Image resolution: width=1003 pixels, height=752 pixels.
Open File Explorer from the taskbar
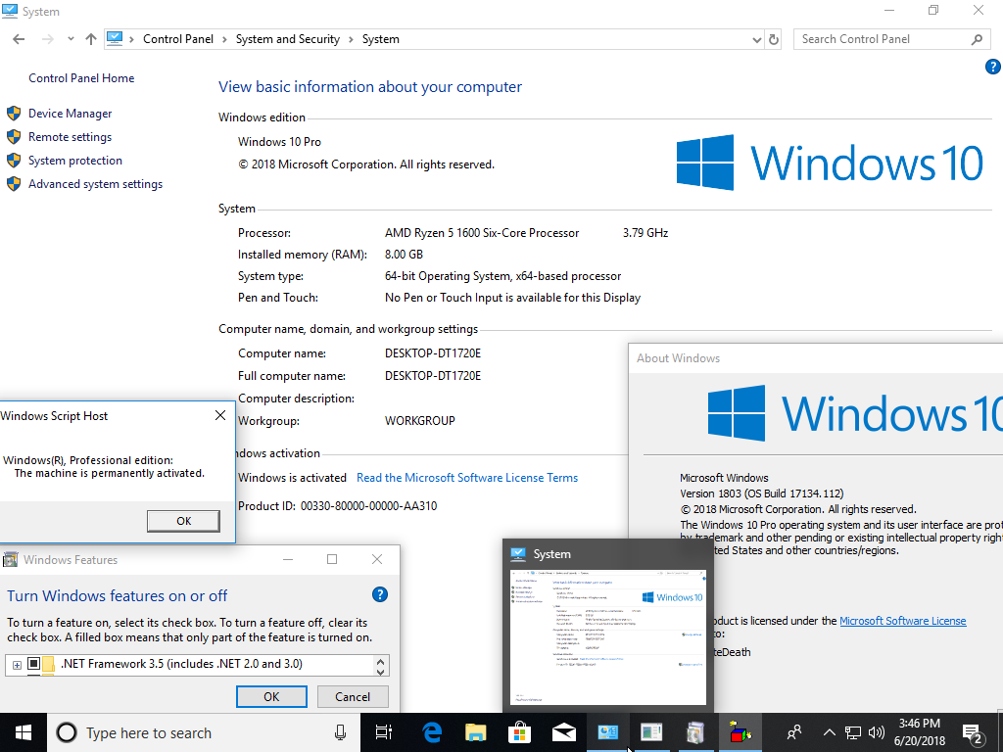click(x=476, y=732)
